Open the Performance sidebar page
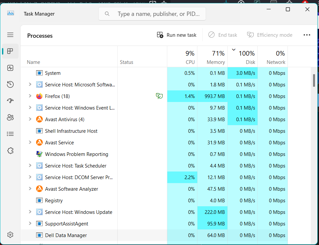319x245 pixels. click(x=10, y=68)
